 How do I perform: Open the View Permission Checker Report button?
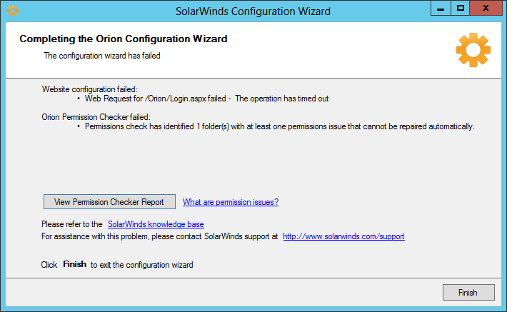tap(110, 202)
